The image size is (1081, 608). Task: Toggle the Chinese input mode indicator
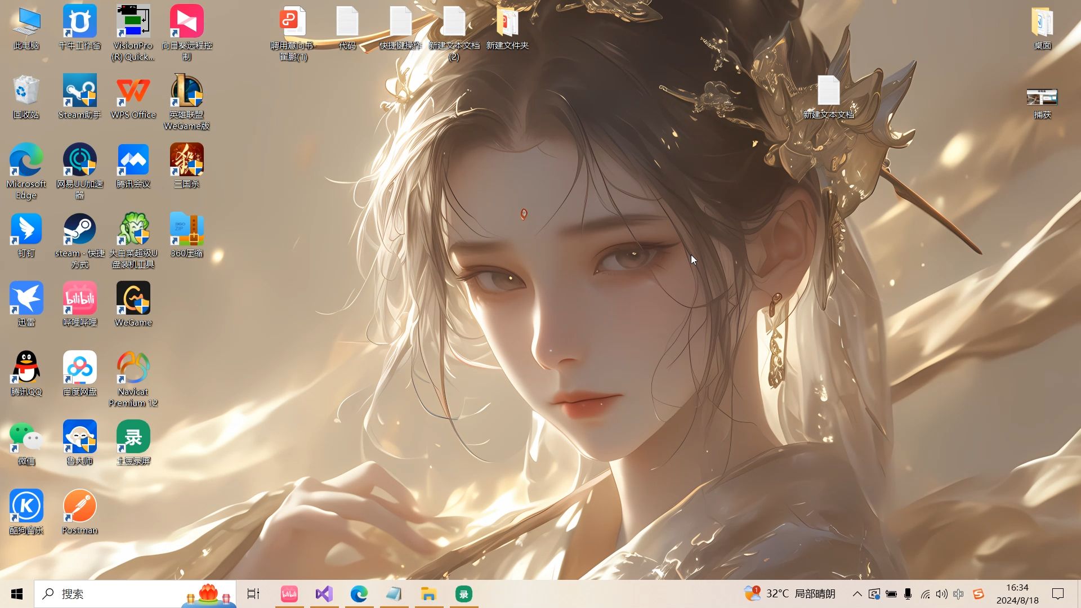958,594
